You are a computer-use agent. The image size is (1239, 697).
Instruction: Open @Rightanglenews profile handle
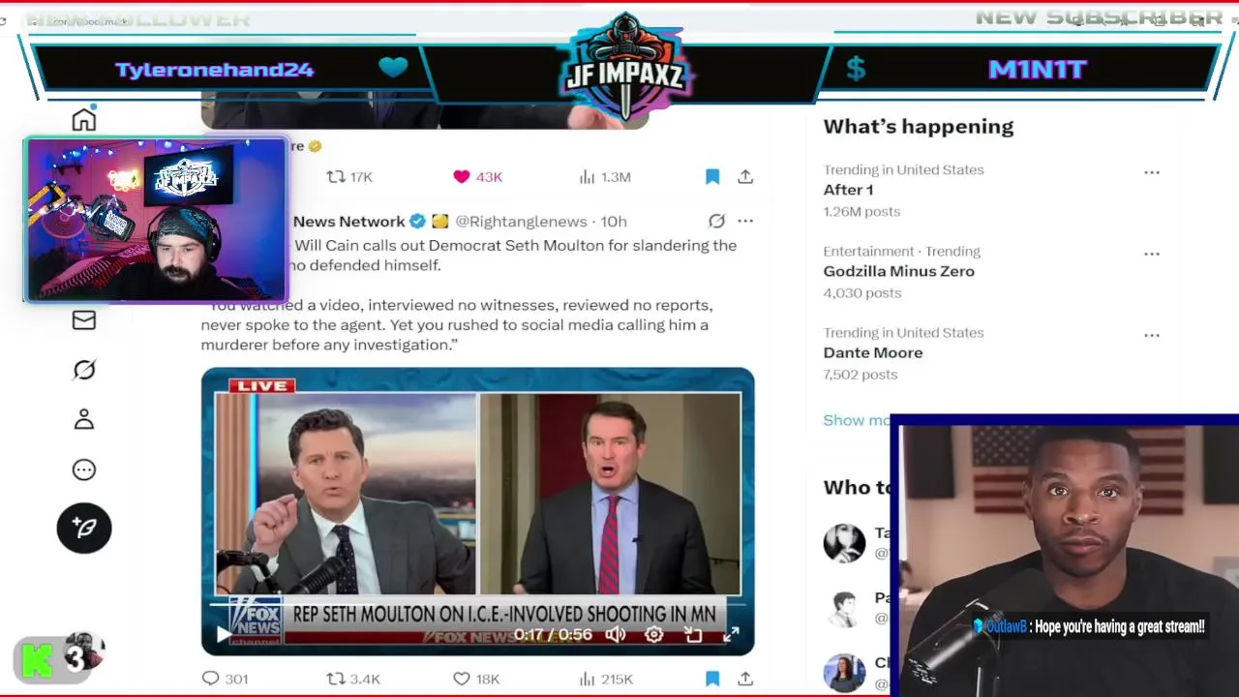521,221
